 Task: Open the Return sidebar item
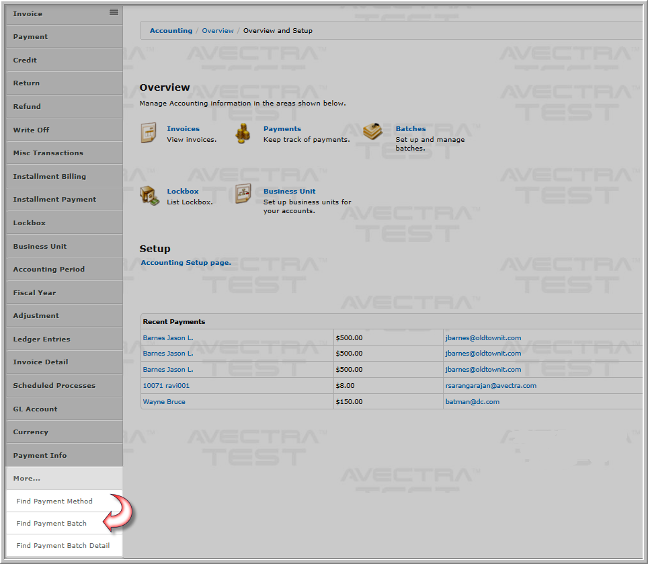coord(65,83)
